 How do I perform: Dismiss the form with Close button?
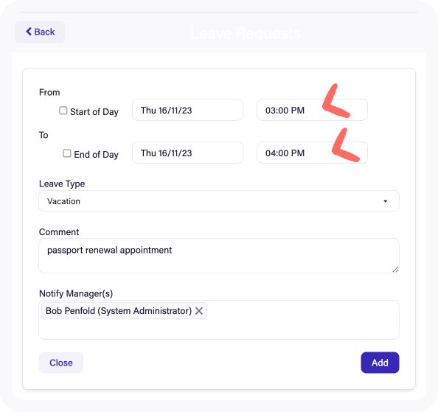(61, 363)
